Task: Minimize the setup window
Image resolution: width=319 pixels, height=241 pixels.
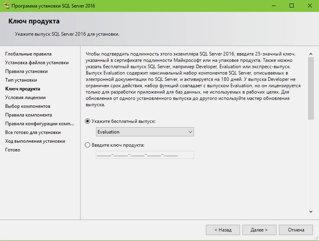Action: coord(274,6)
